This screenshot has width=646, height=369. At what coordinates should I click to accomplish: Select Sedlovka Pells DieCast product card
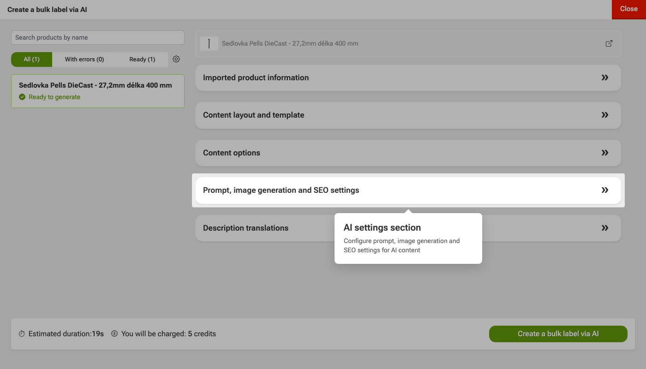click(x=98, y=91)
